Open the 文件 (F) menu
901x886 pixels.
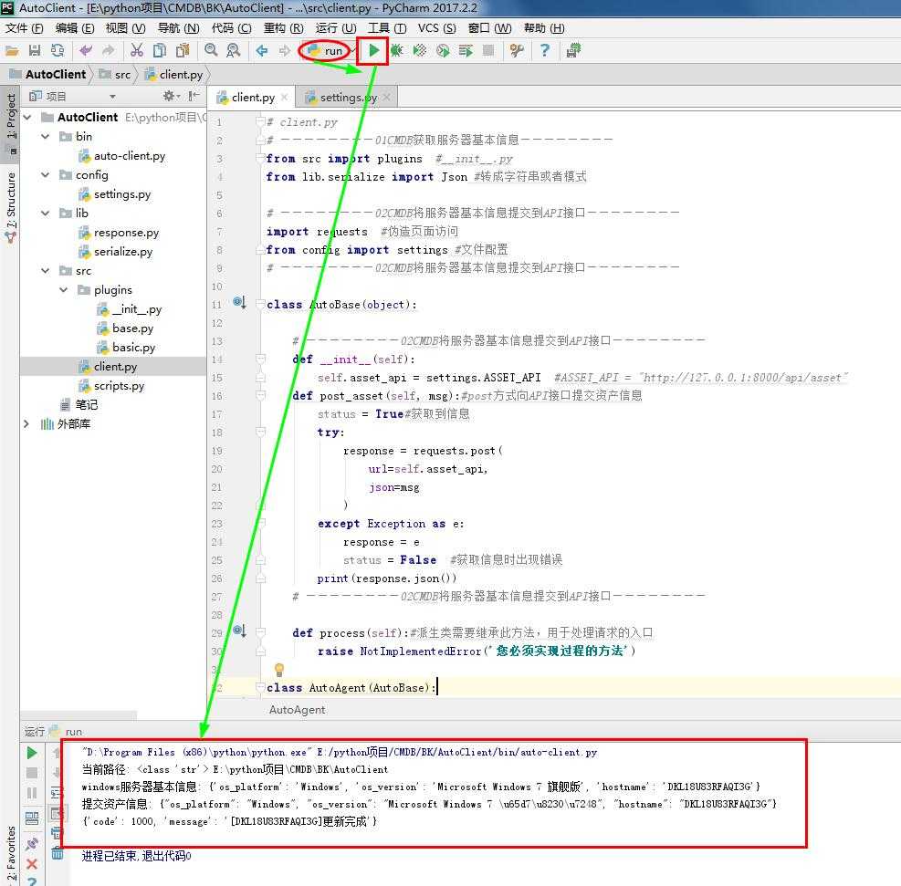click(x=24, y=28)
